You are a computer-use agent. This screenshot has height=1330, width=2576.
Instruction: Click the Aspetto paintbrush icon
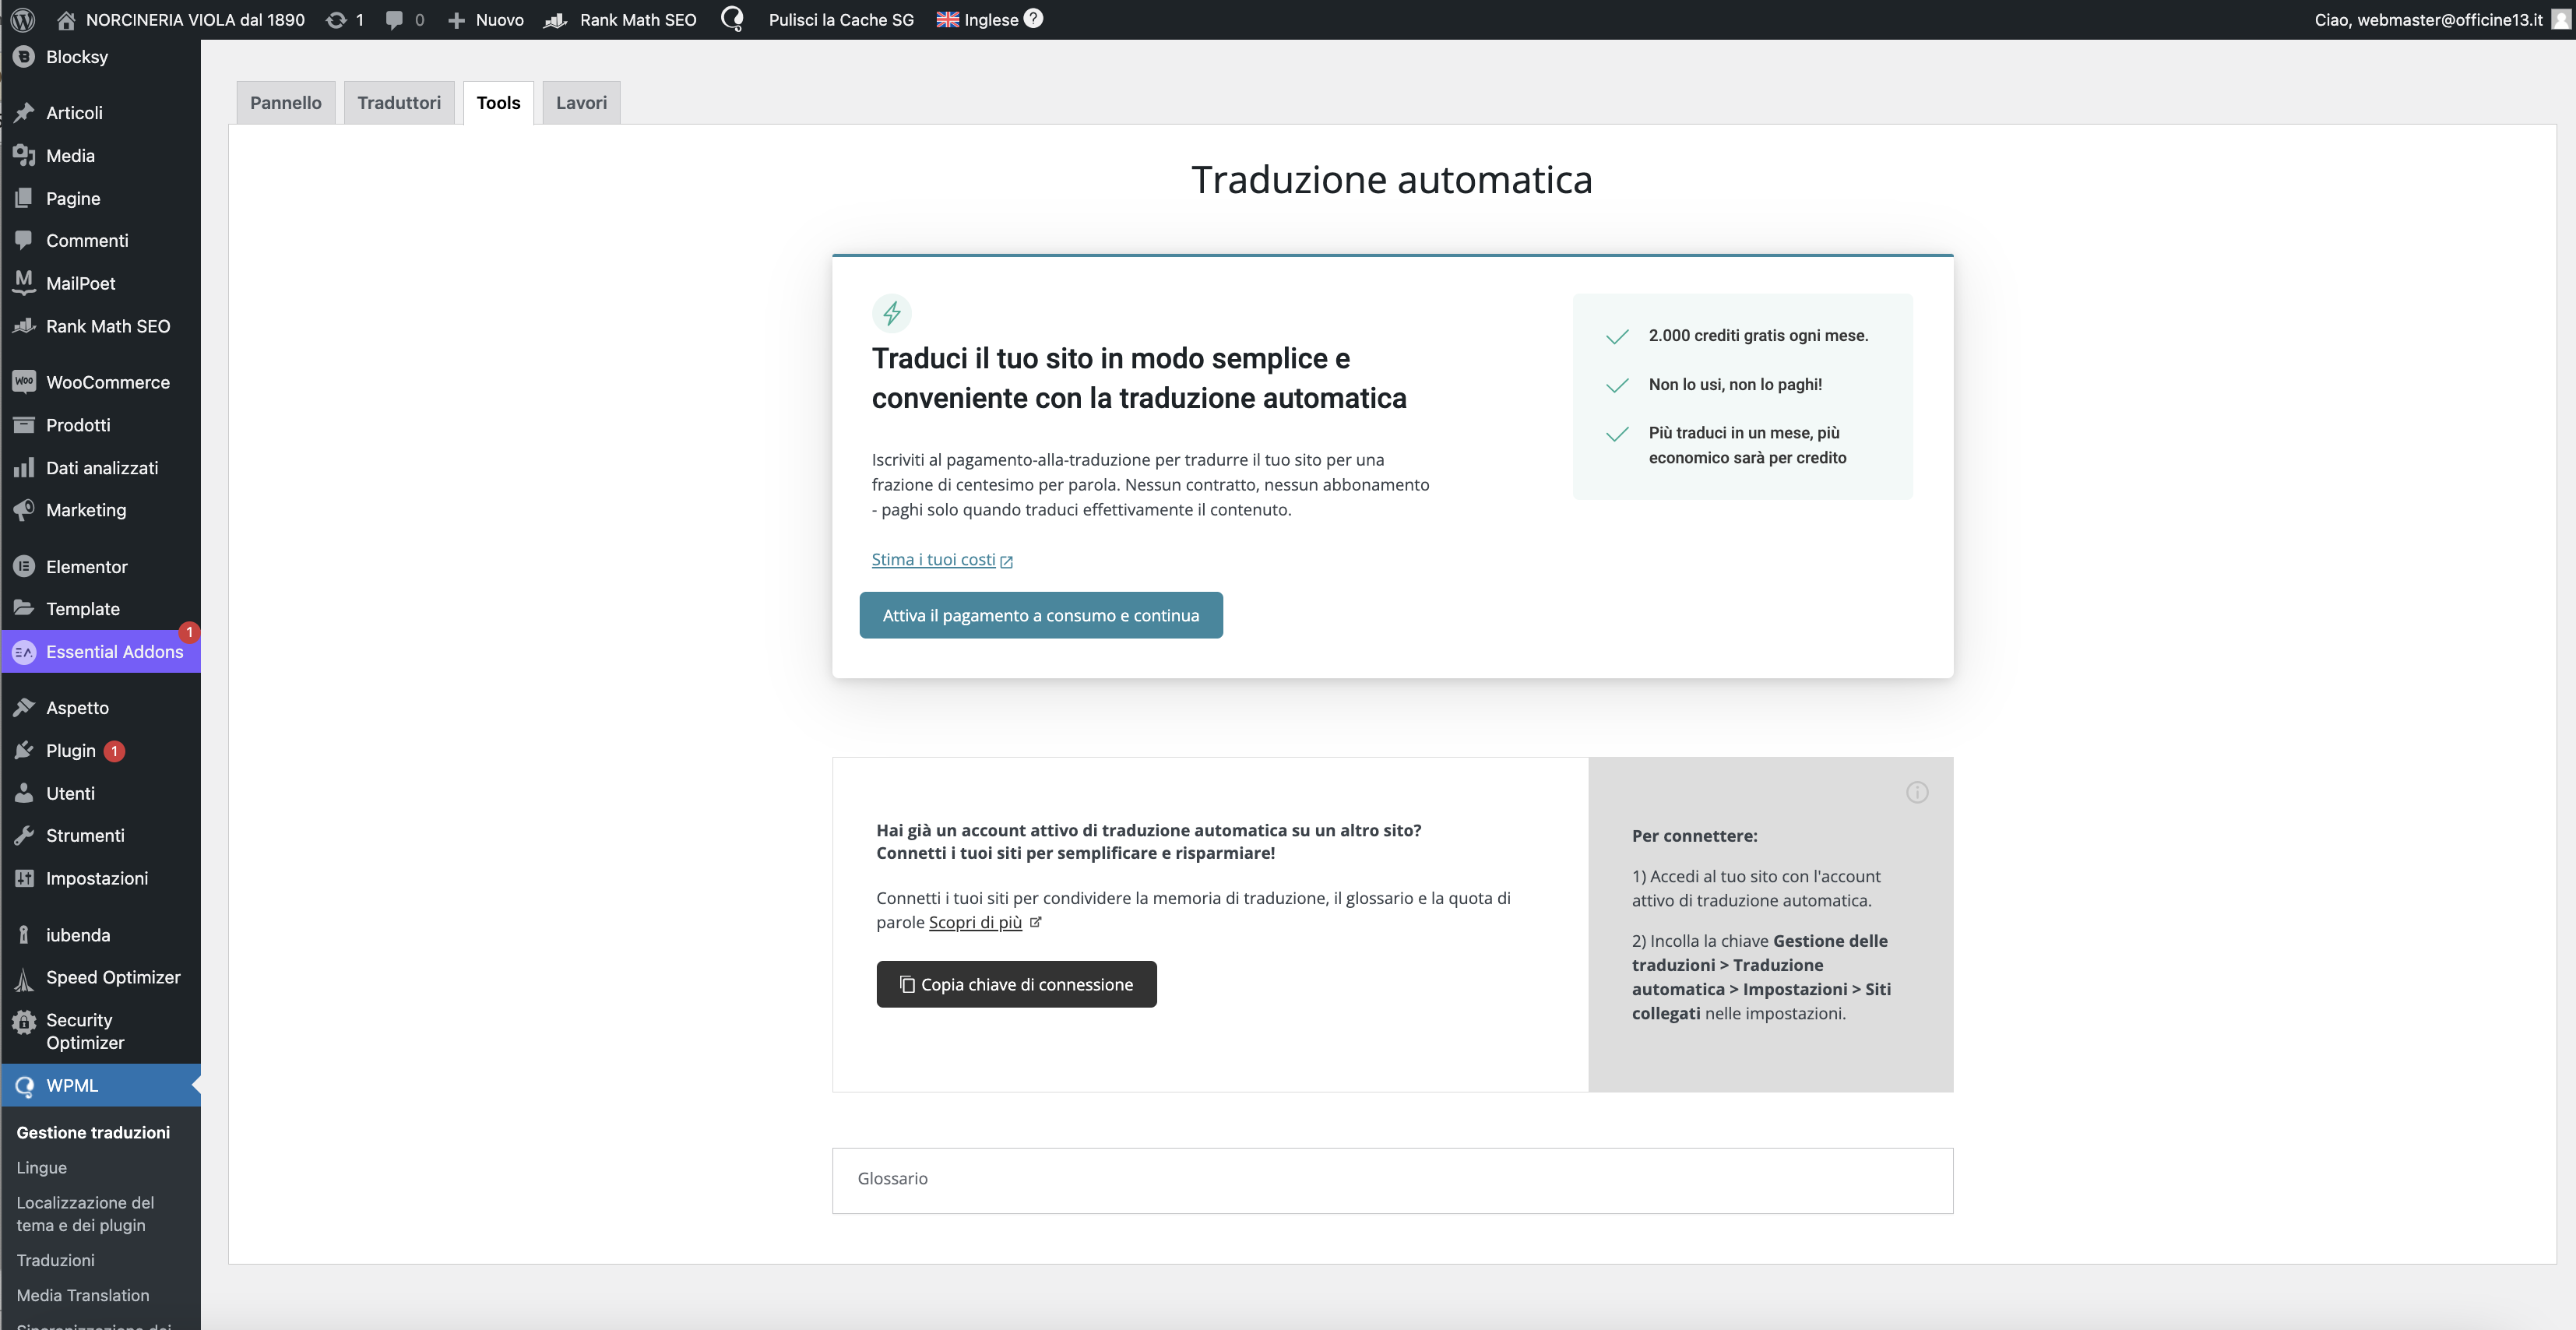(24, 708)
